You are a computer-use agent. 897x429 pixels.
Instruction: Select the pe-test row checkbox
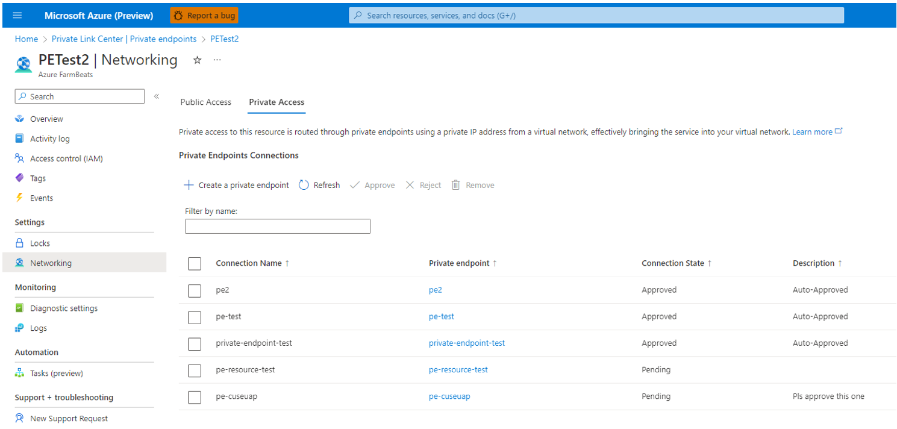(x=195, y=316)
